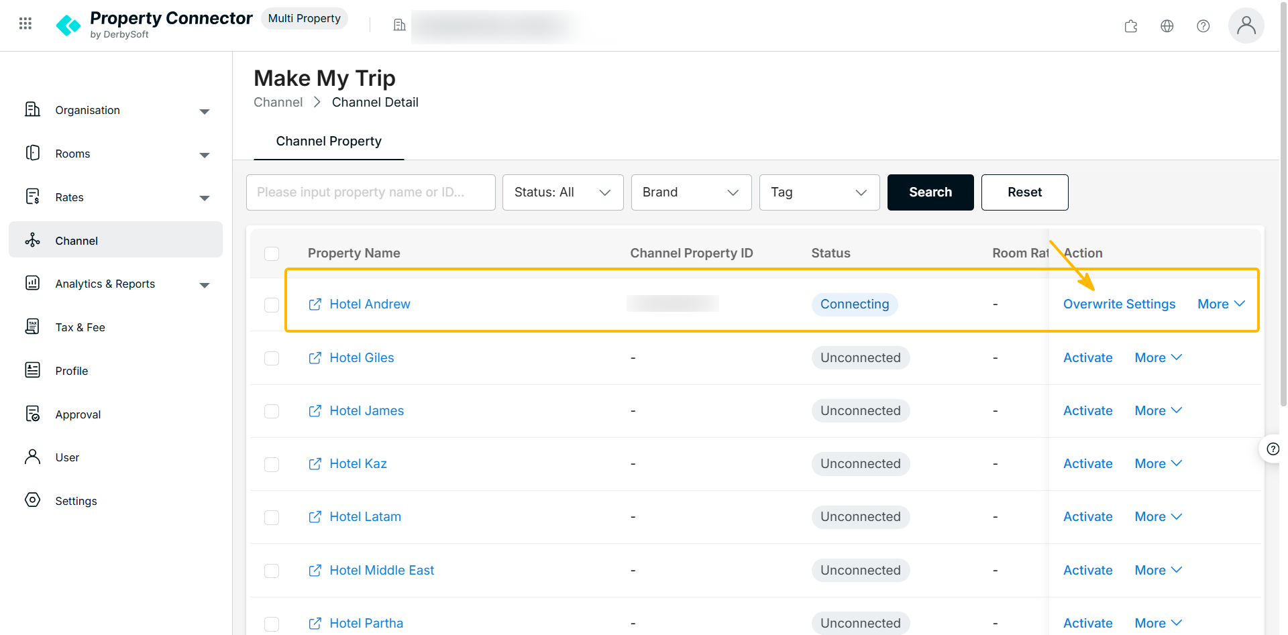Image resolution: width=1288 pixels, height=635 pixels.
Task: Open the More menu for Hotel Andrew
Action: [1222, 304]
